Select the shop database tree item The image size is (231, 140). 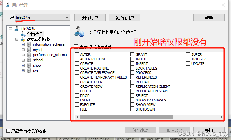pos(37,65)
